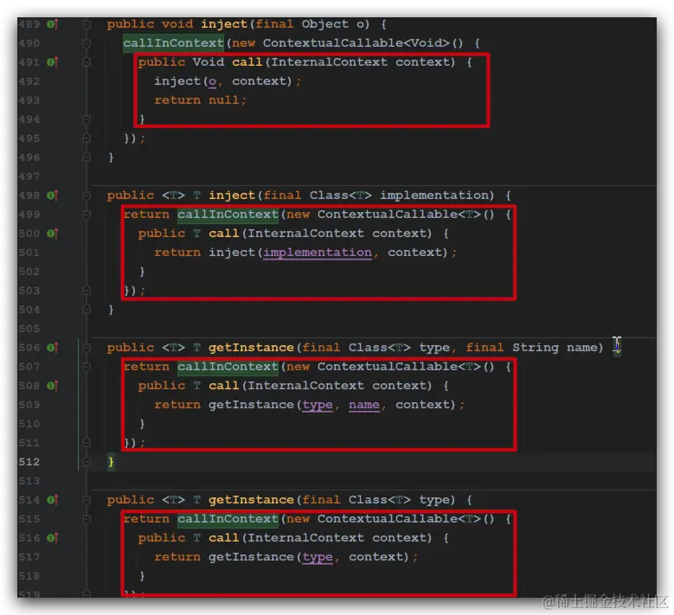The height and width of the screenshot is (615, 674).
Task: Click line number 505 in the gutter
Action: (29, 329)
